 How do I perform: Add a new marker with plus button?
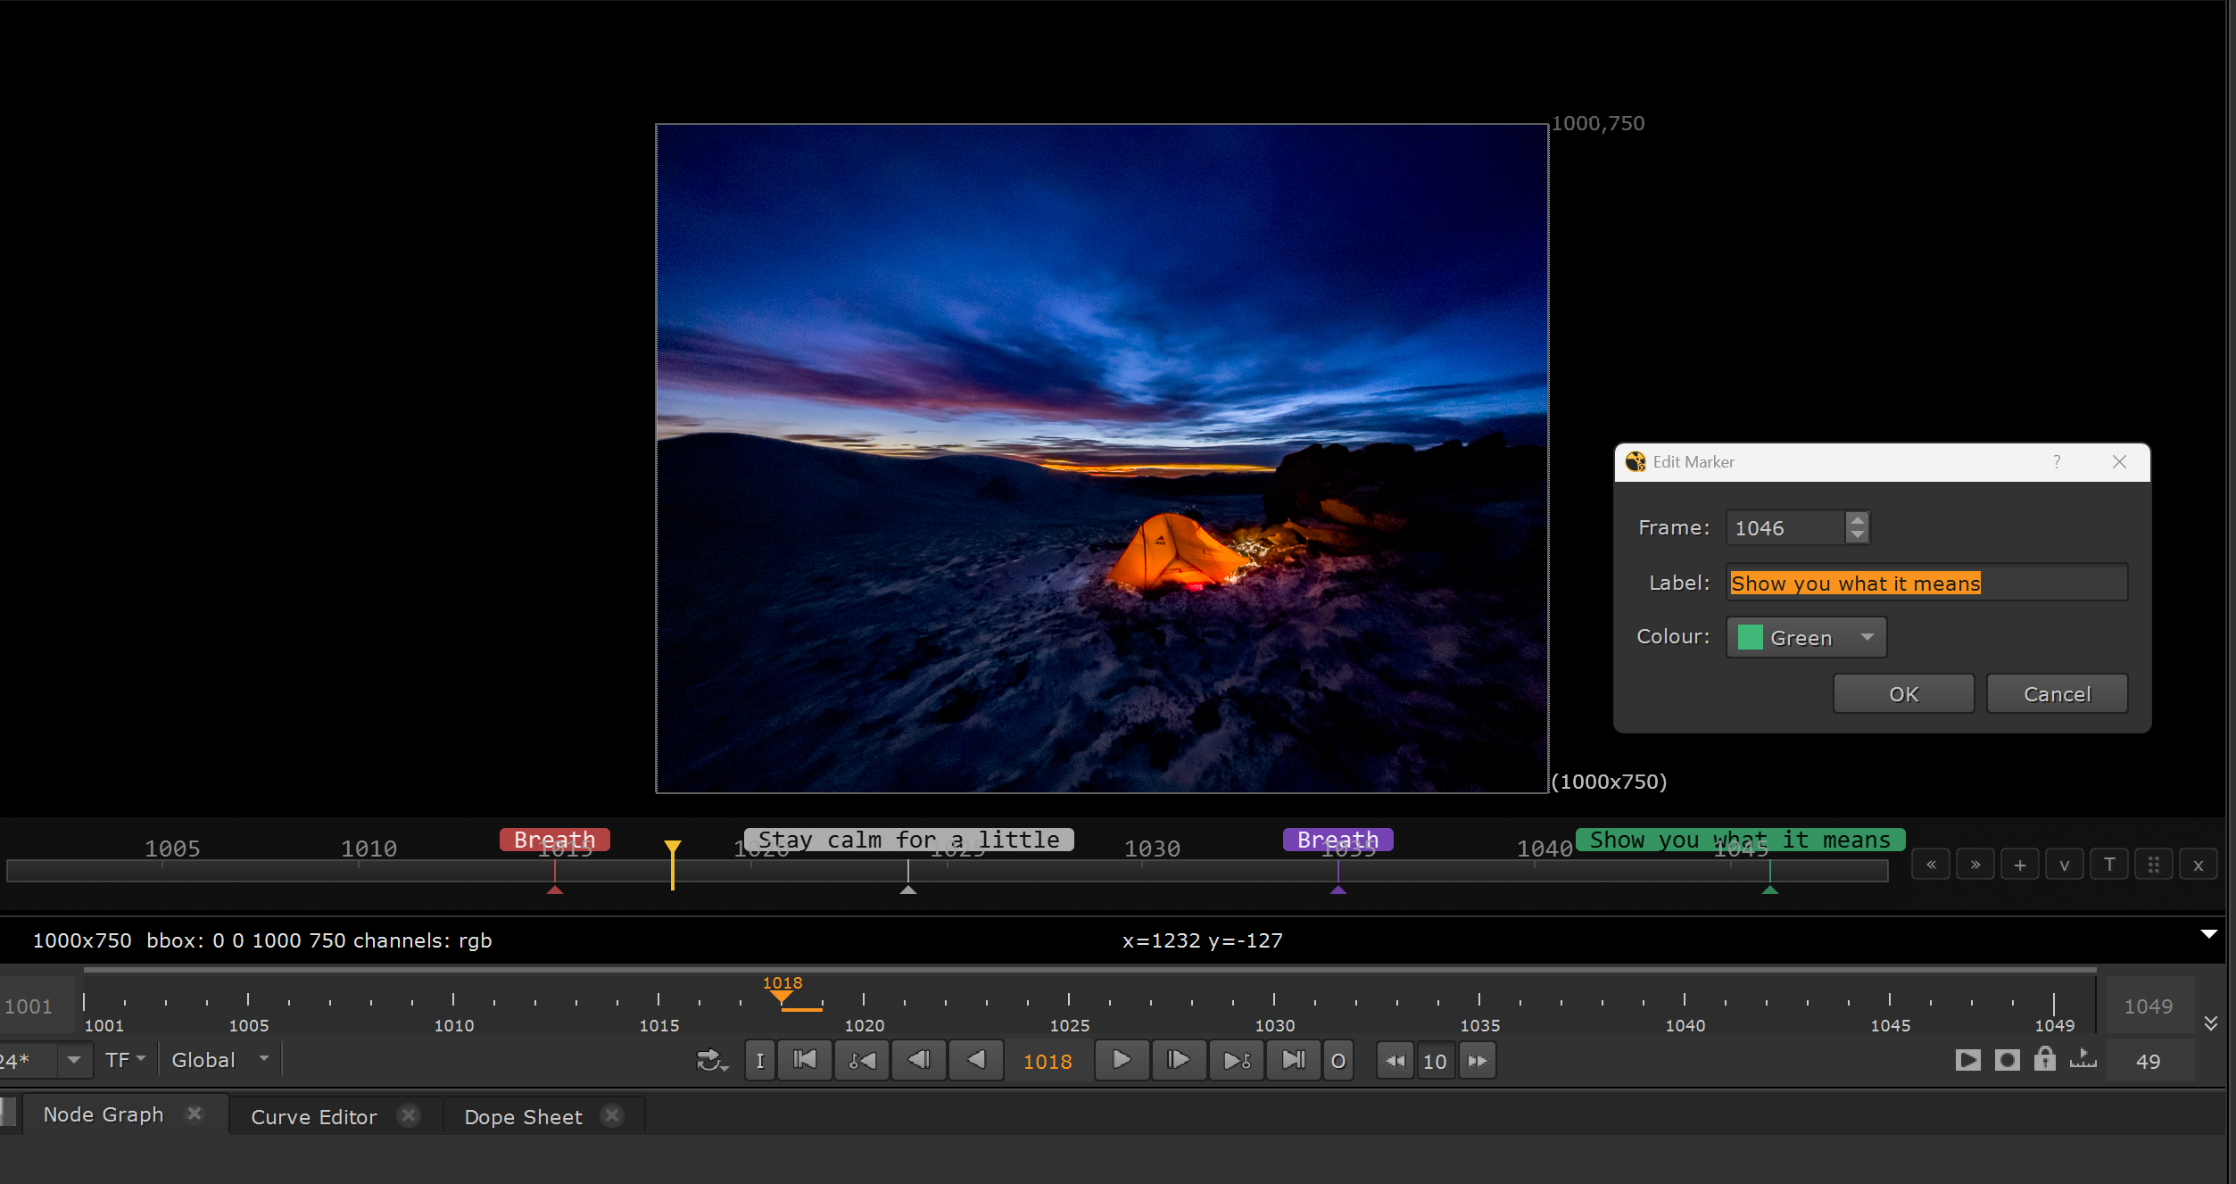click(x=2020, y=865)
